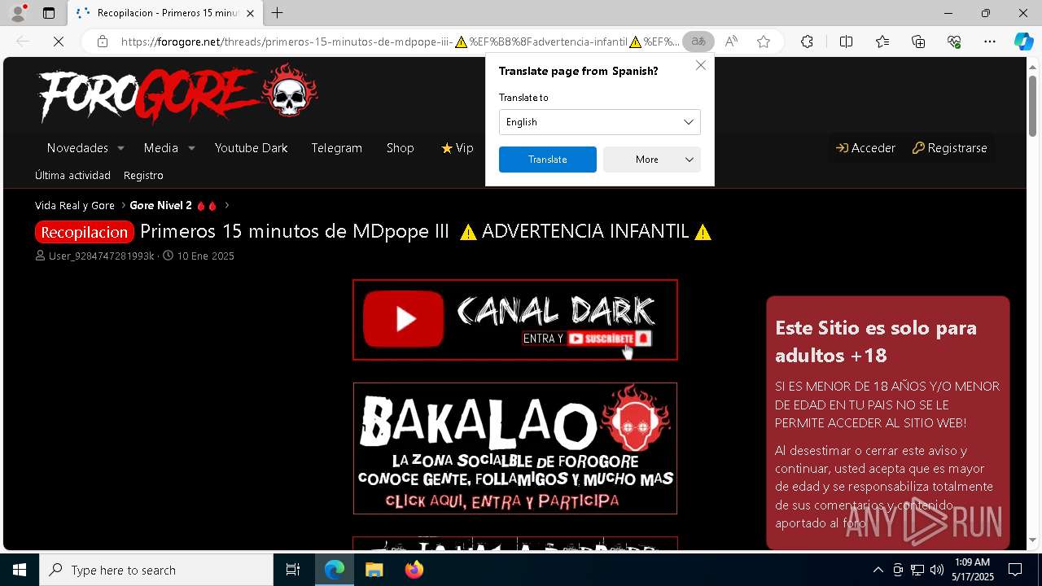Open the Translate to language dropdown

(599, 122)
